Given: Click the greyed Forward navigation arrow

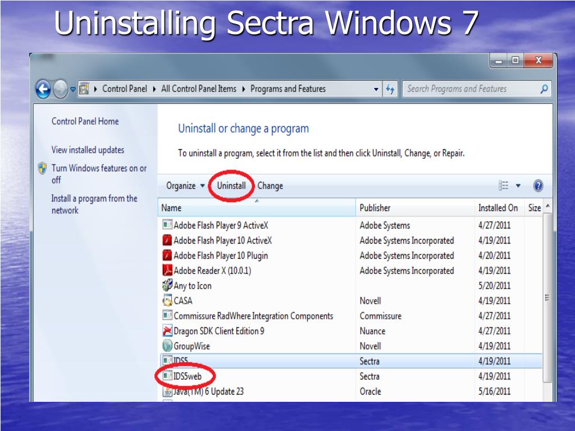Looking at the screenshot, I should point(60,89).
